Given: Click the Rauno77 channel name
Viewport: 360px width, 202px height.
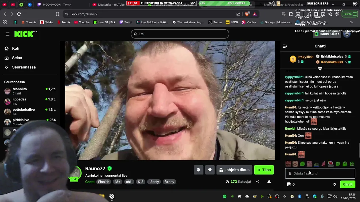Looking at the screenshot, I should [x=95, y=168].
